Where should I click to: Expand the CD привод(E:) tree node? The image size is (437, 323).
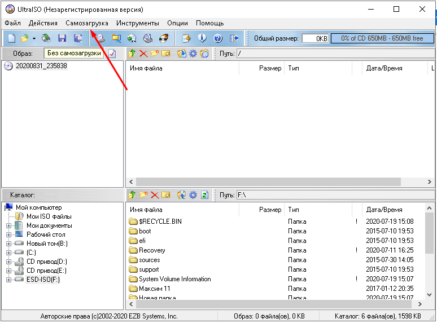click(8, 271)
